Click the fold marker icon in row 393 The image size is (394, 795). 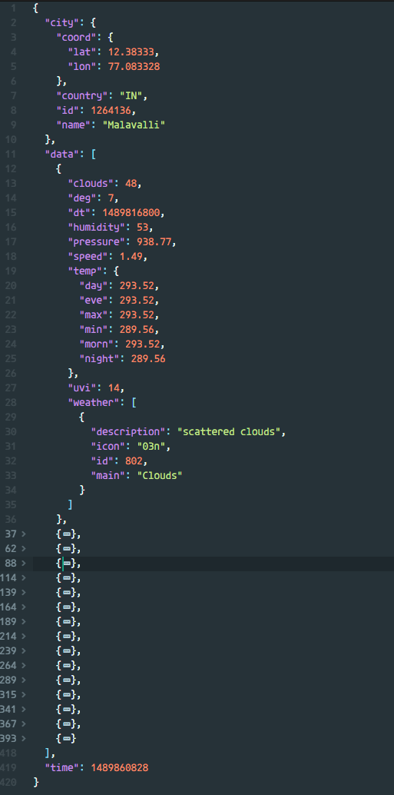pos(67,739)
